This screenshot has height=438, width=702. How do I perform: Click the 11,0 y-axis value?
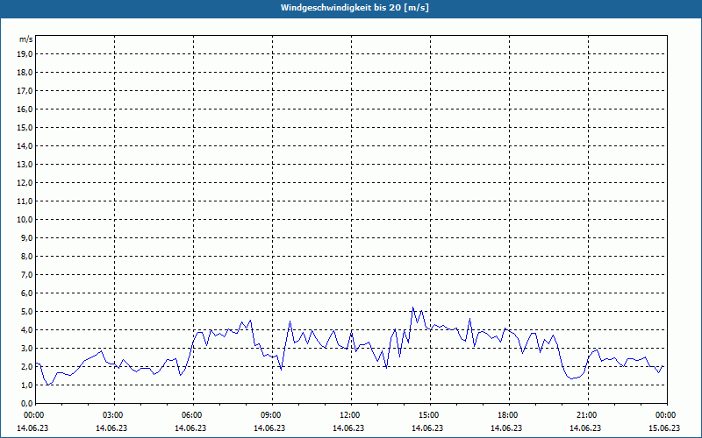pos(25,201)
